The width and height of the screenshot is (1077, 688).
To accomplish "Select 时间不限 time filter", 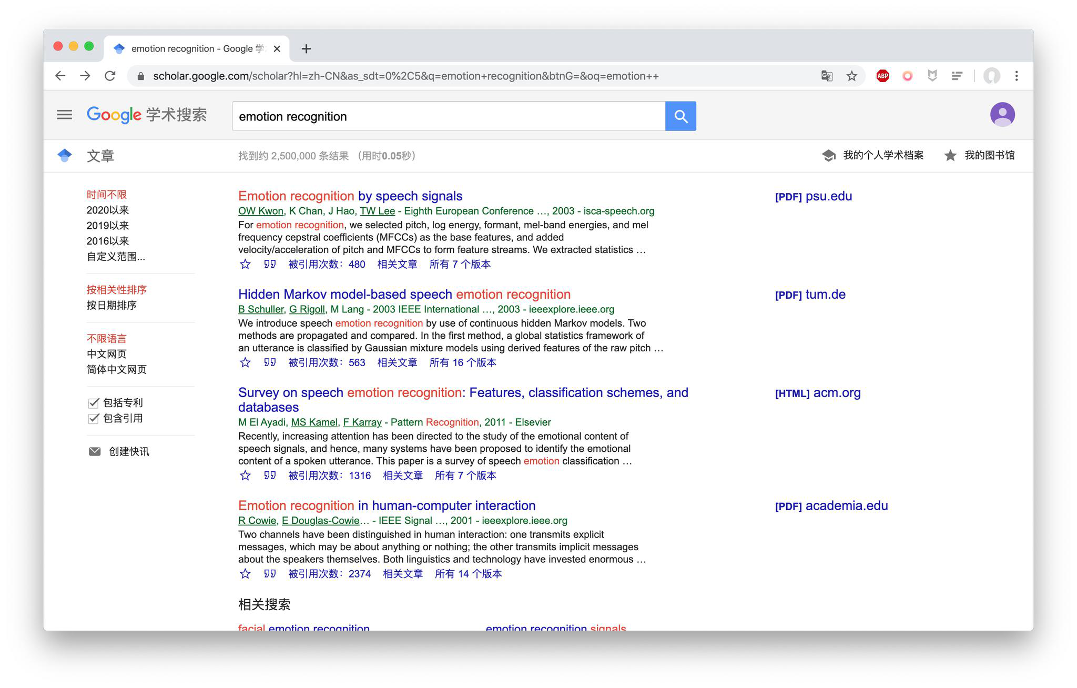I will click(x=107, y=195).
